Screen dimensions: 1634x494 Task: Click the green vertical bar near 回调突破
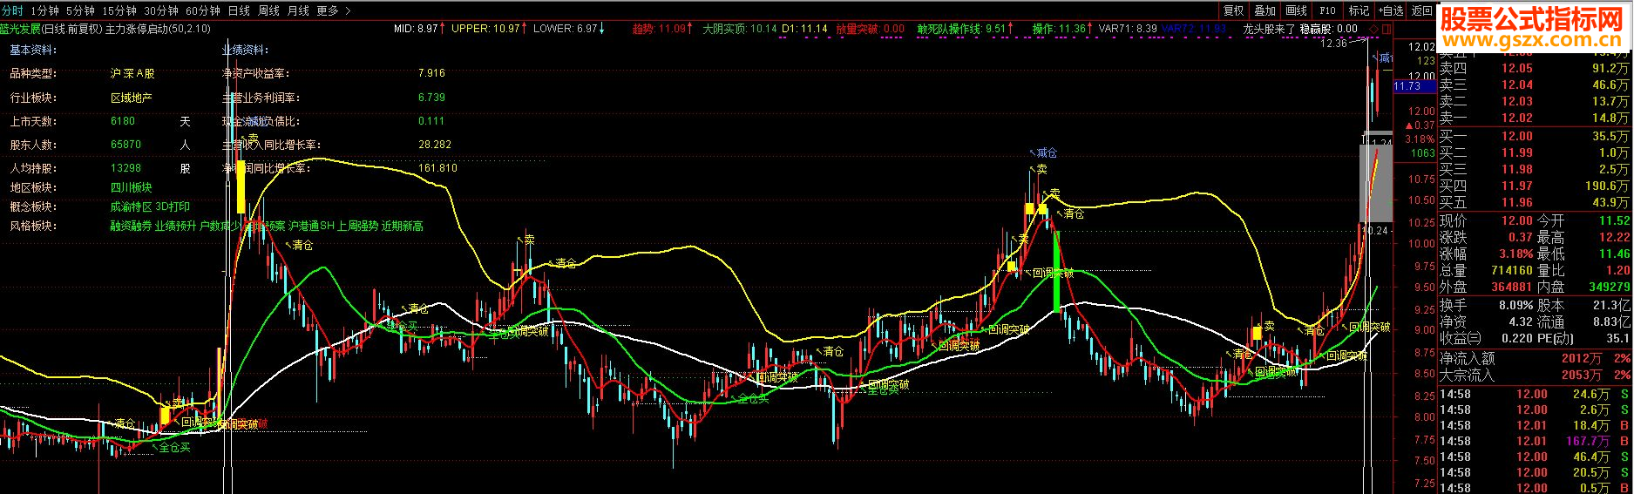click(x=1056, y=271)
